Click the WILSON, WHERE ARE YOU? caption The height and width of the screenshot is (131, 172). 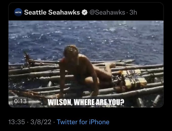point(86,102)
